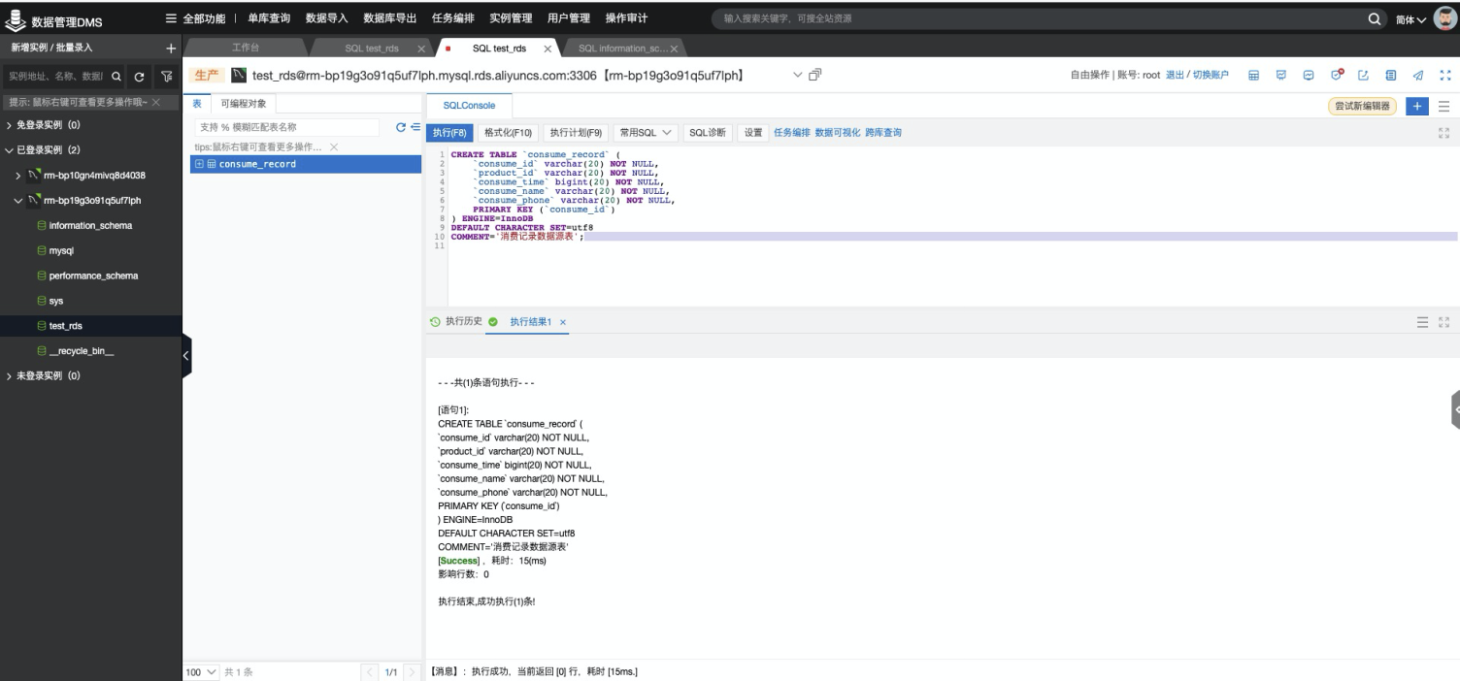
Task: Click the monitor chart icon in the header toolbar
Action: coord(1308,75)
